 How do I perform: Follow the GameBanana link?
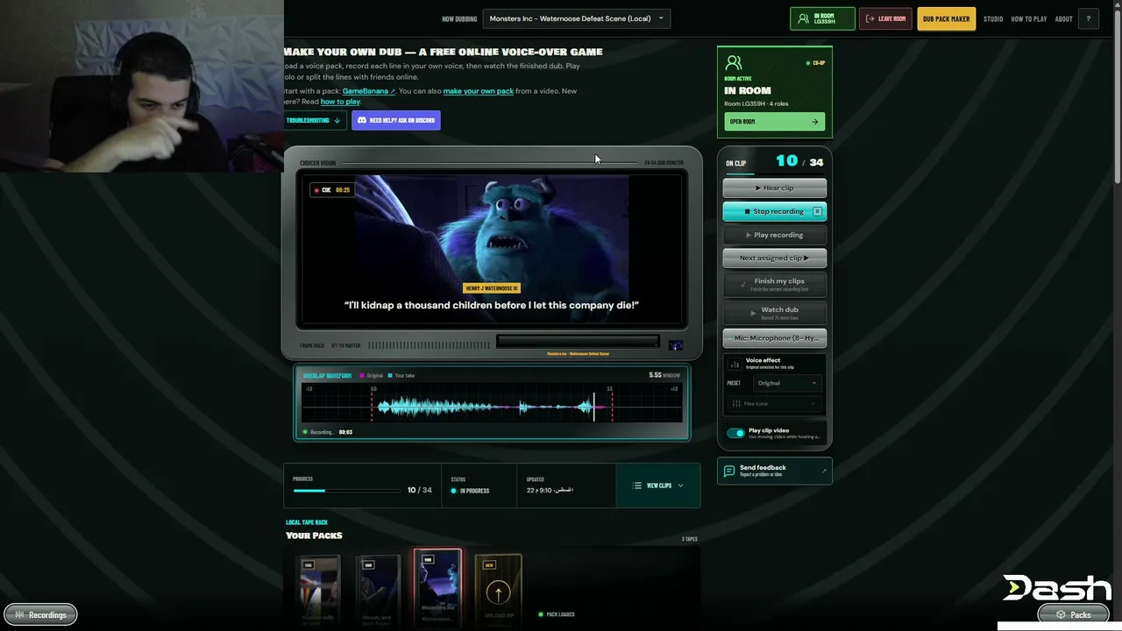point(369,91)
